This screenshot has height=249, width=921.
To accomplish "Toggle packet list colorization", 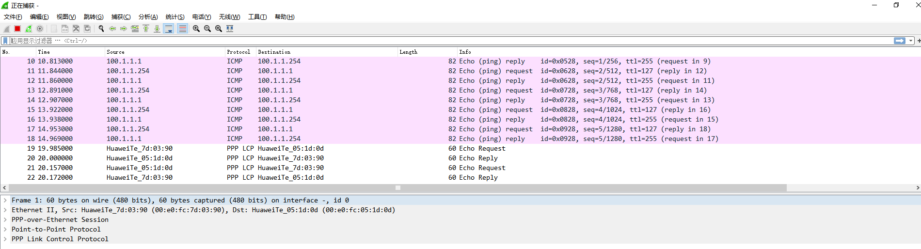I will coord(182,29).
